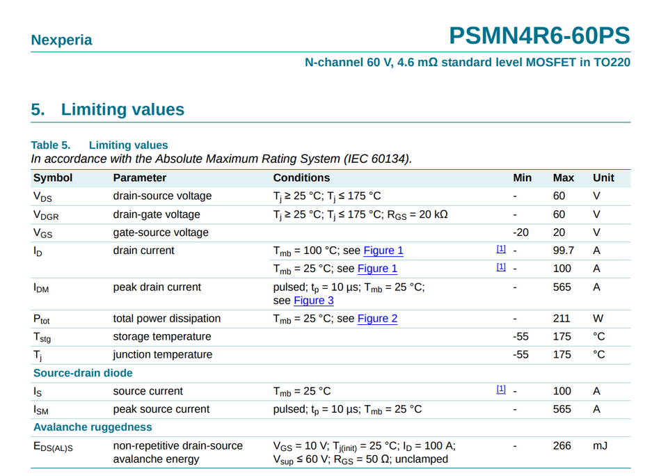Screen dimensions: 668x476
Task: Click the N-channel 60 V MOSFET subtitle
Action: (x=468, y=62)
